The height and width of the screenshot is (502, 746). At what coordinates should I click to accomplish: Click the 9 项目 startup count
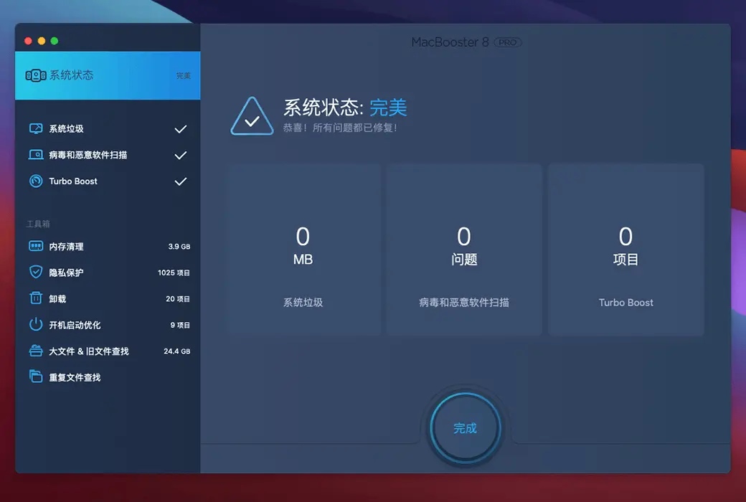point(180,325)
